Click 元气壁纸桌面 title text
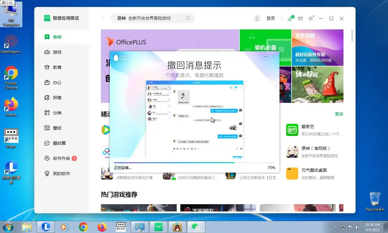Screen dimensions: 388x233 (314, 170)
